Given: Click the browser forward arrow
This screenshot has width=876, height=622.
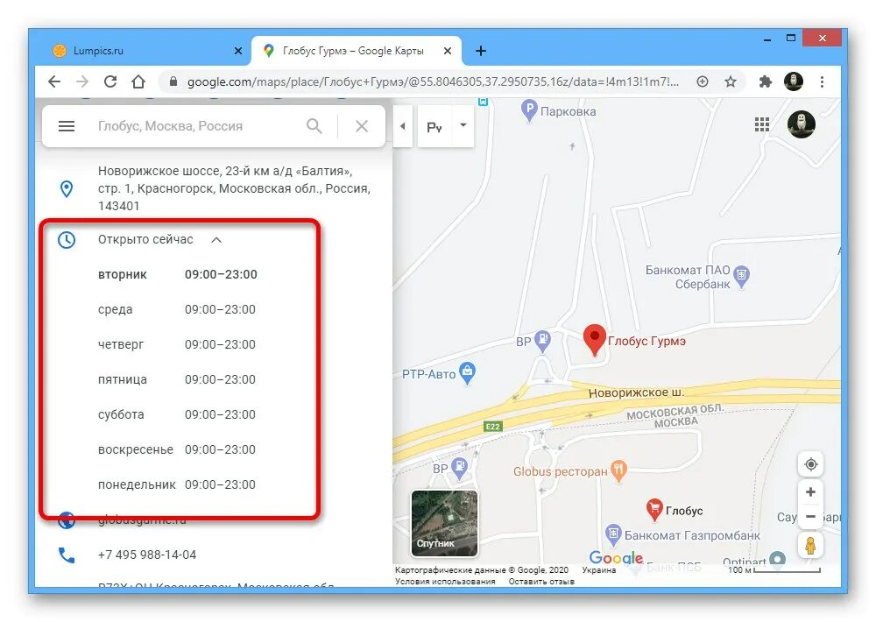Looking at the screenshot, I should coord(82,81).
